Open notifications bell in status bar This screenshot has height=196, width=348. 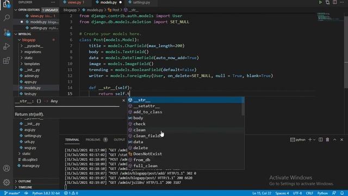342,193
